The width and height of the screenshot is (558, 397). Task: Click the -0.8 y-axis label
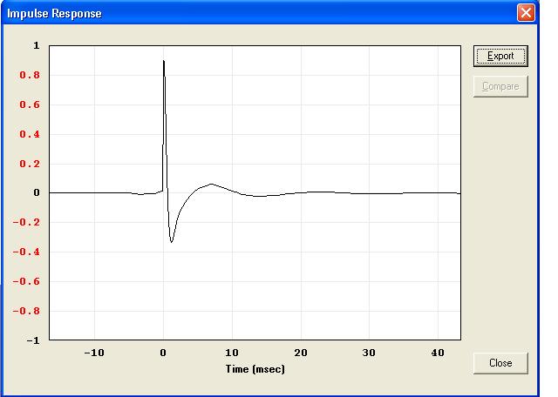(26, 311)
